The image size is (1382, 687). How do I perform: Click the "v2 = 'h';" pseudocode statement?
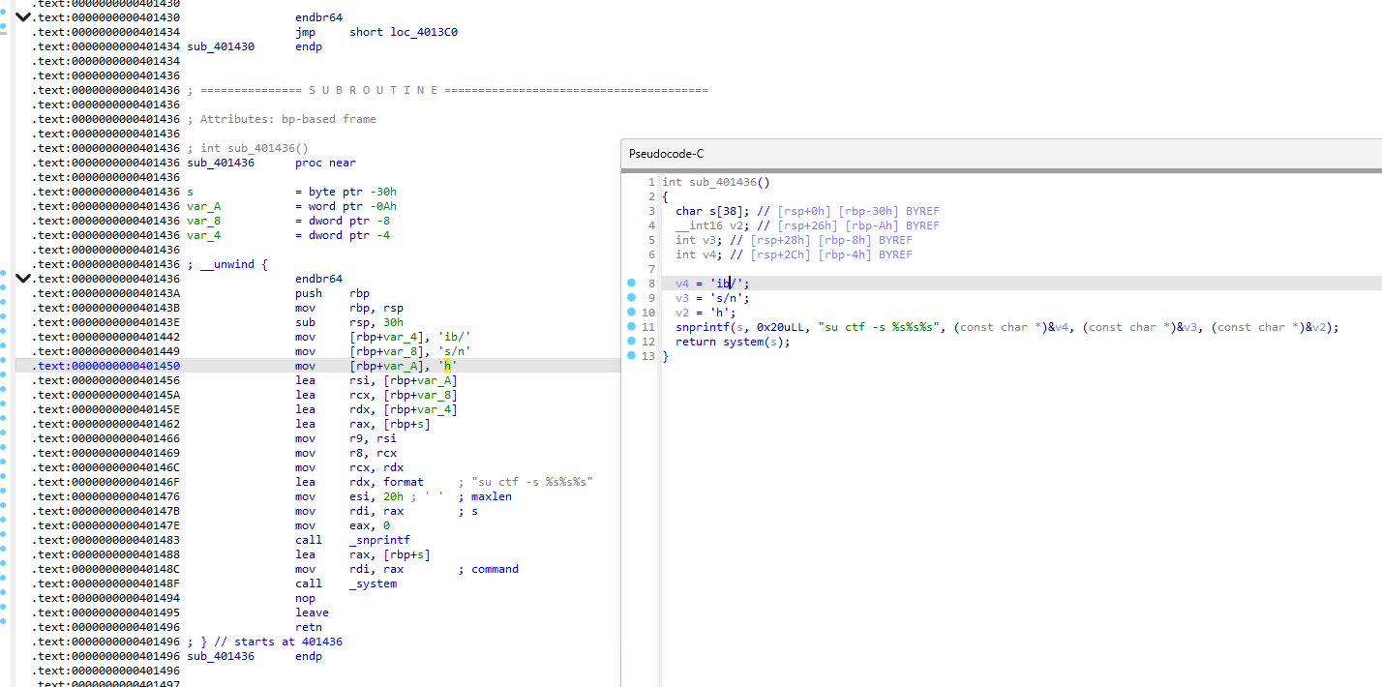pyautogui.click(x=706, y=313)
